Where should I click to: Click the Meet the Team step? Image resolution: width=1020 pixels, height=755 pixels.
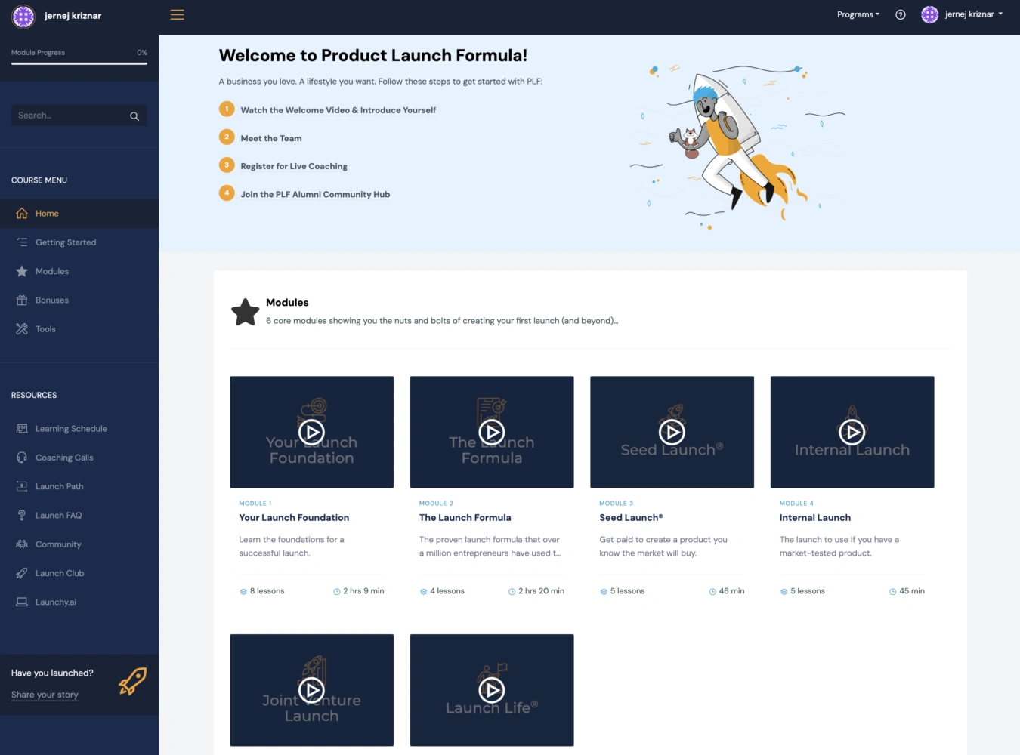coord(270,138)
